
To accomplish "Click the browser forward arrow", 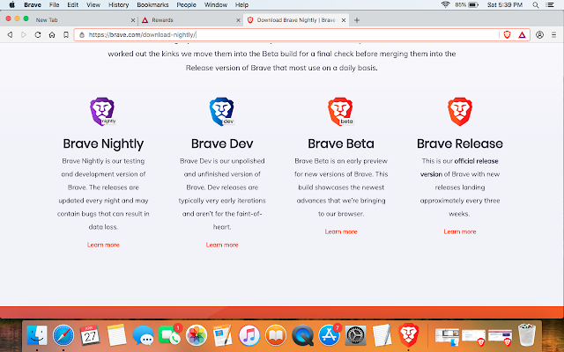I will coord(24,35).
